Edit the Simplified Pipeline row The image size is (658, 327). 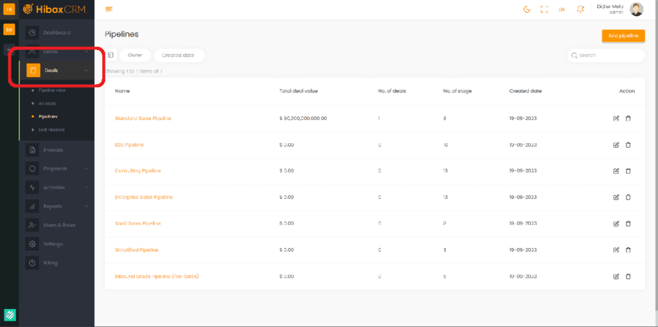click(x=616, y=250)
